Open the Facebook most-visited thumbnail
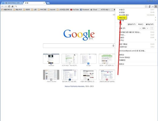This screenshot has height=121, width=158. [x=51, y=59]
